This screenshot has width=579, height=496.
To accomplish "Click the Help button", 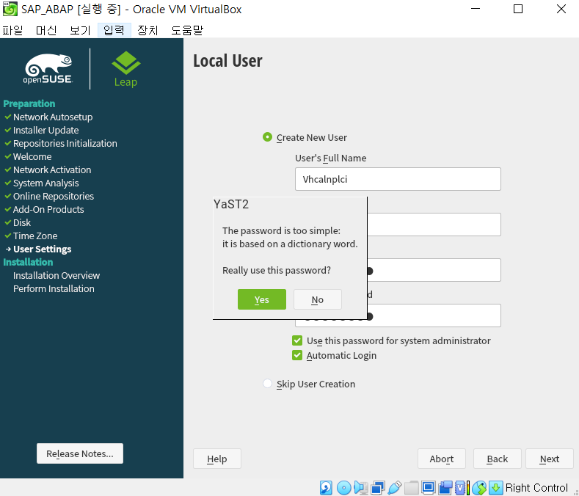I will pos(217,459).
